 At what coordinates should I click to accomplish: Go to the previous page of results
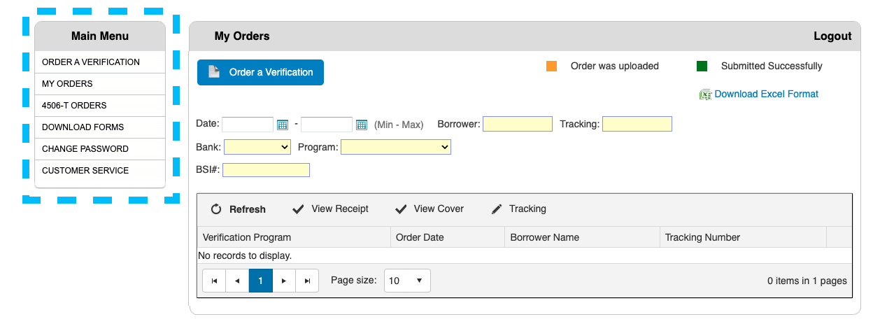(237, 281)
